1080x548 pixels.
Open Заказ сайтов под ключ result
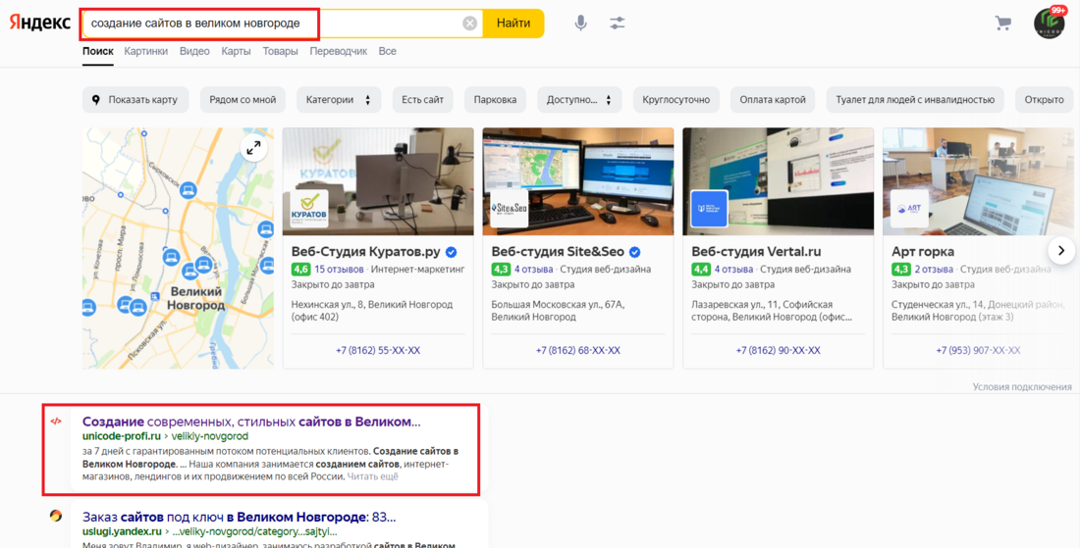239,517
